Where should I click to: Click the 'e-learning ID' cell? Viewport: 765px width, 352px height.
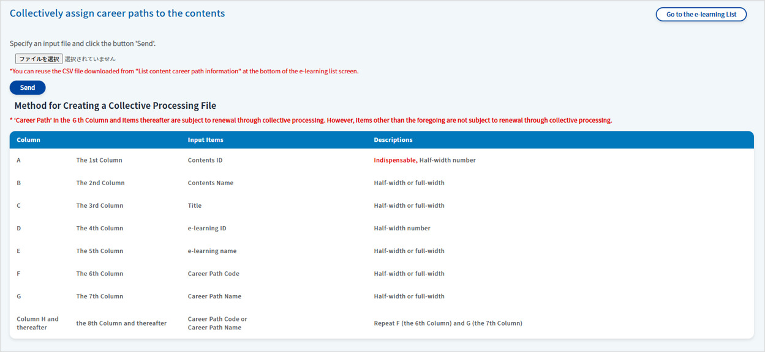pos(206,228)
